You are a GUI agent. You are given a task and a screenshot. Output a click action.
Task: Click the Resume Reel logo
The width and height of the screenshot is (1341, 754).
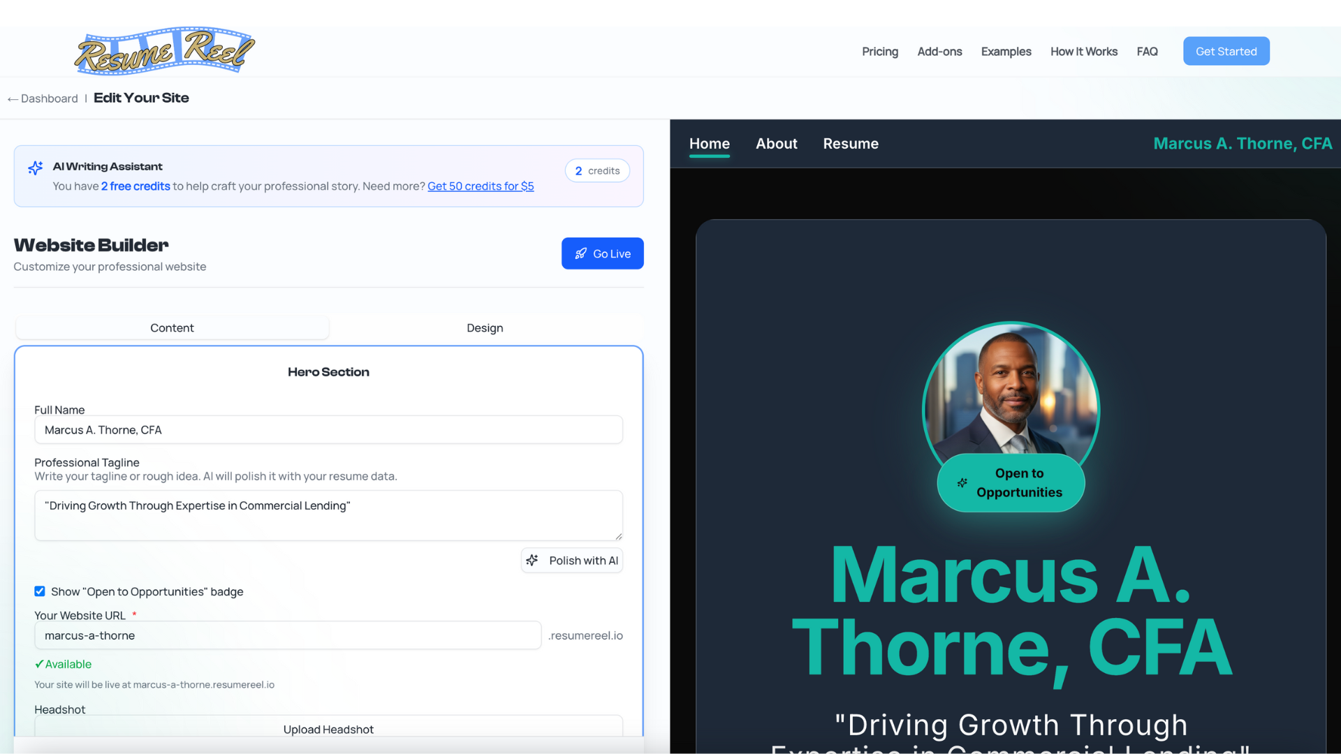[164, 50]
